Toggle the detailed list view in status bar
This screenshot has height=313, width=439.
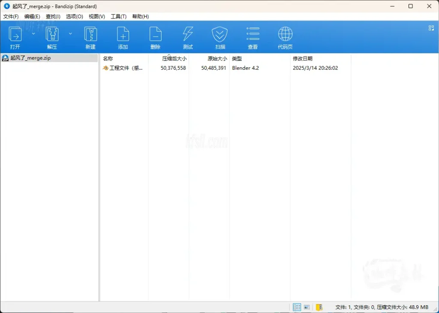click(297, 307)
